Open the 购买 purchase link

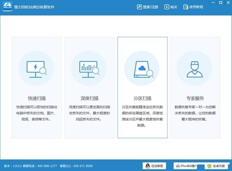(x=174, y=7)
